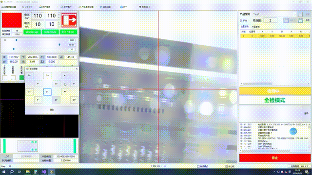The image size is (312, 175).
Task: Click the Z1 field showing 100.000
Action: [x=52, y=57]
